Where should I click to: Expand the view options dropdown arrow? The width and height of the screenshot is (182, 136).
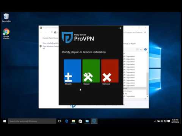pyautogui.click(x=141, y=49)
